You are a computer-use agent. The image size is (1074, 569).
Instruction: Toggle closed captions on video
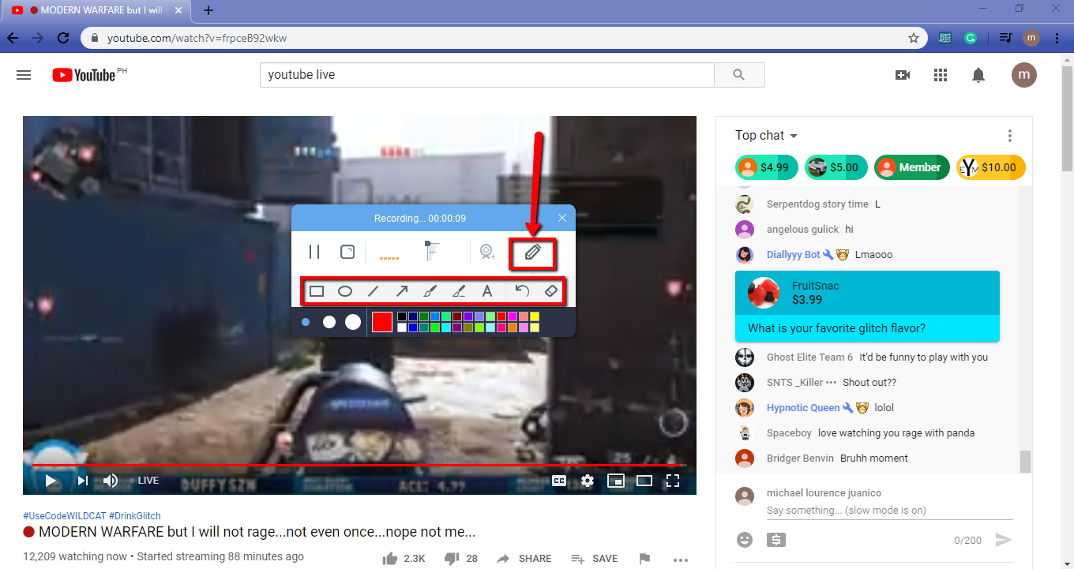559,480
